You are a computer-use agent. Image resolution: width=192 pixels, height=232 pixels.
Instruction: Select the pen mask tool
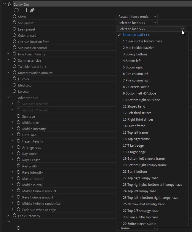pyautogui.click(x=32, y=10)
